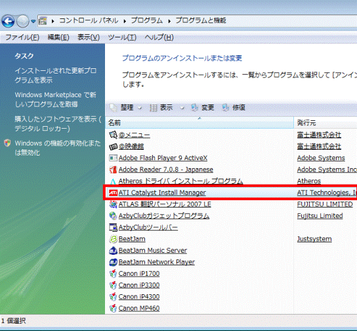
Task: Open the ヘルプ(H) menu
Action: (159, 37)
